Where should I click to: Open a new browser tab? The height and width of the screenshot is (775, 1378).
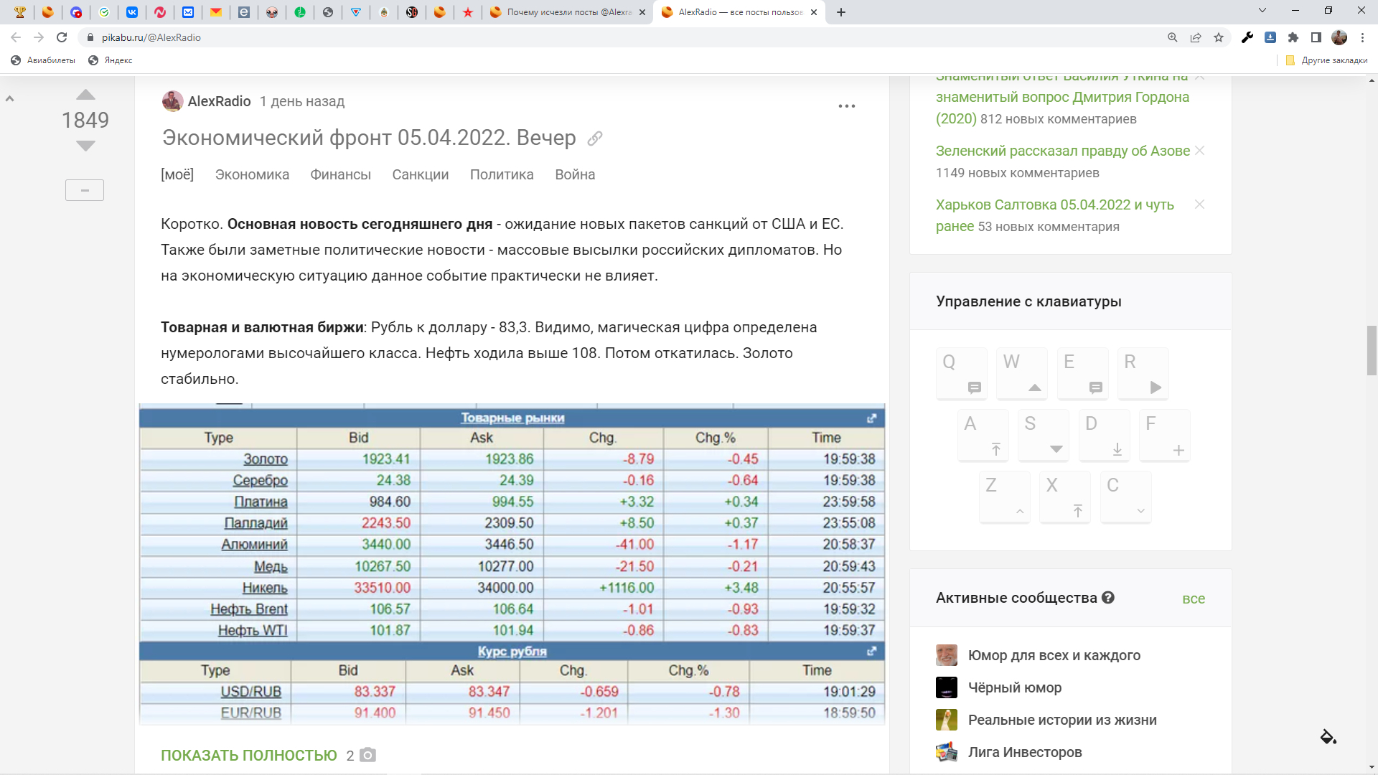(841, 12)
